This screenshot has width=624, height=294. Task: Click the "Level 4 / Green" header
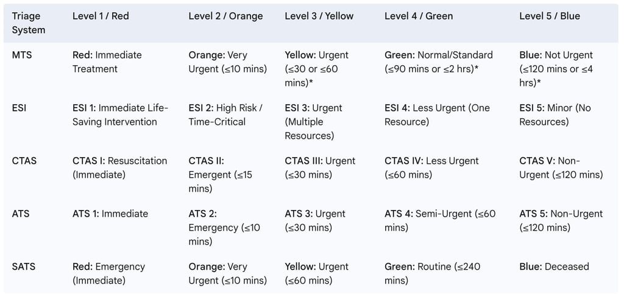click(x=419, y=16)
